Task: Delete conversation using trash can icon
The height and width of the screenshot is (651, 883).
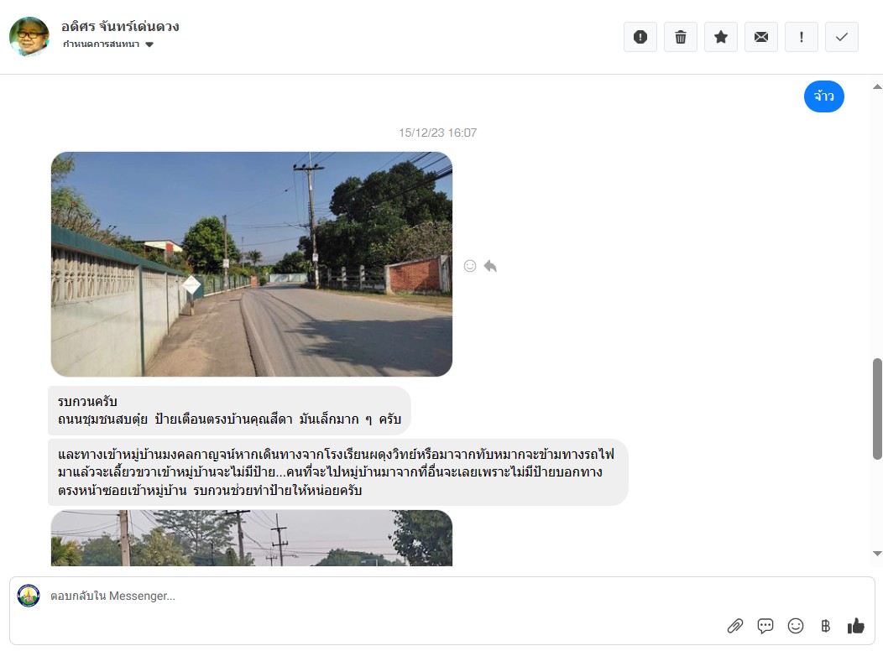Action: point(681,37)
